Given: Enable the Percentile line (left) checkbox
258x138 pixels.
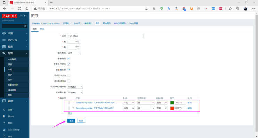Looking at the screenshot, I should (68, 75).
